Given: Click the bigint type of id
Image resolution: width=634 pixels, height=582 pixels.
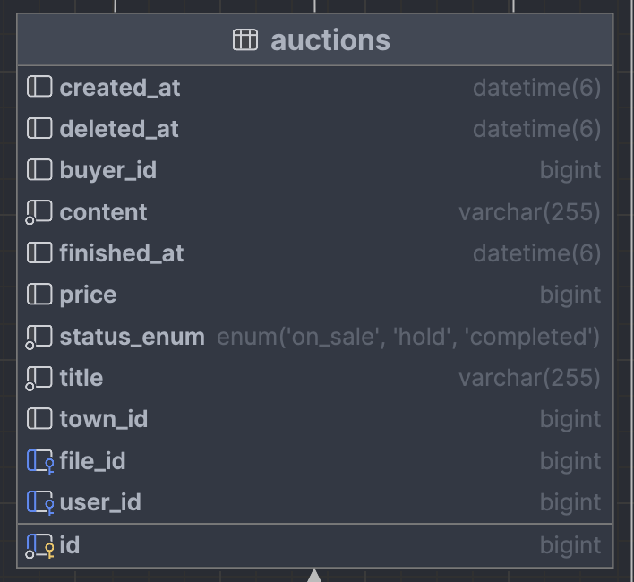Looking at the screenshot, I should [x=570, y=545].
